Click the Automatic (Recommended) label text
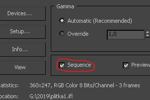 [x=99, y=21]
